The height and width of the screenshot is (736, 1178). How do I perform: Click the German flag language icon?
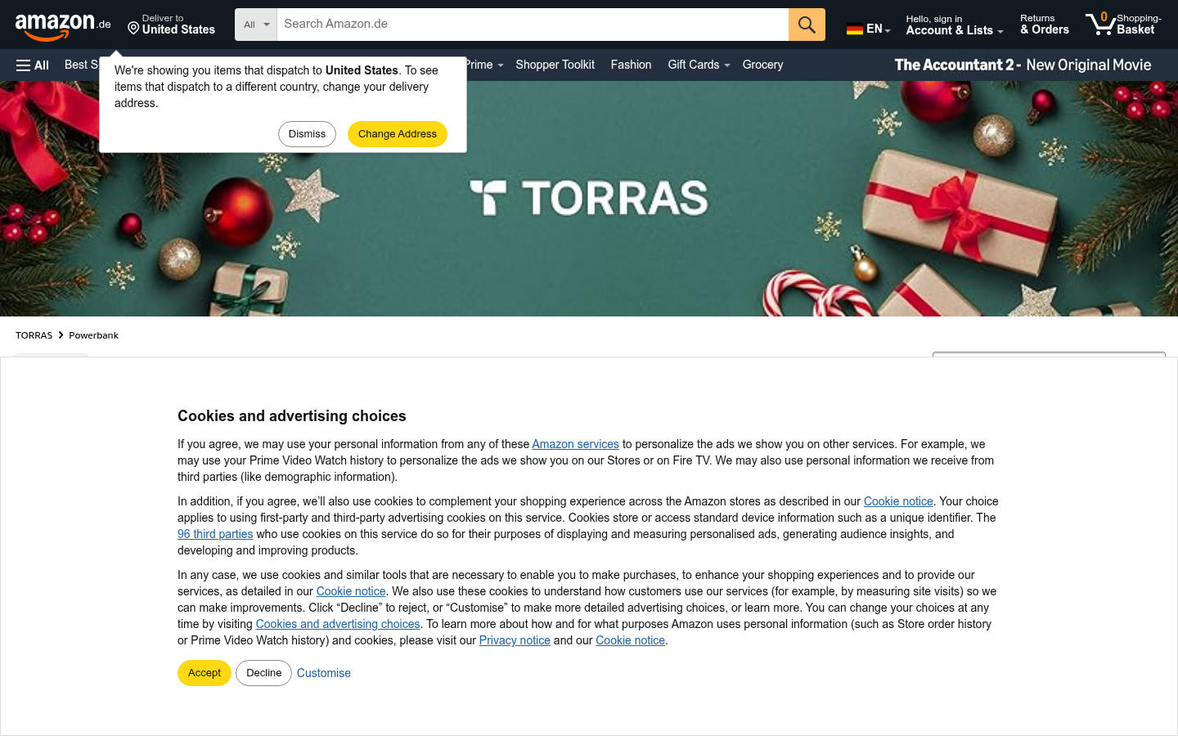click(855, 29)
